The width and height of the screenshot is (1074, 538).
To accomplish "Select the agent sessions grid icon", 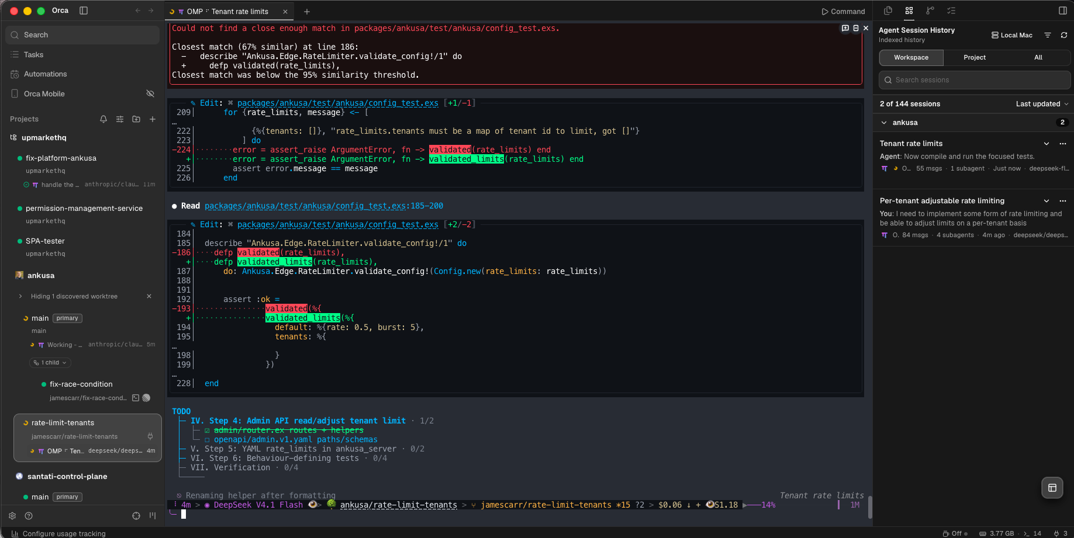I will click(909, 11).
